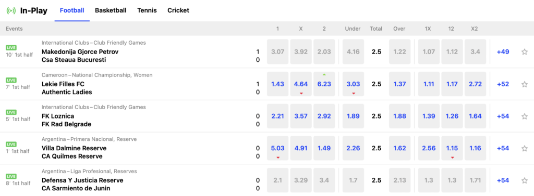Switch to the Basketball tab
This screenshot has height=196, width=534.
tap(111, 10)
